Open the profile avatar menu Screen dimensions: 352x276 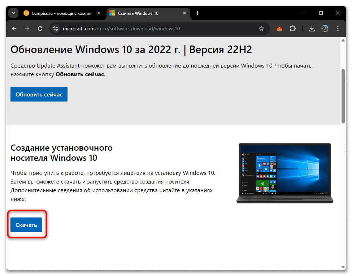coord(325,29)
